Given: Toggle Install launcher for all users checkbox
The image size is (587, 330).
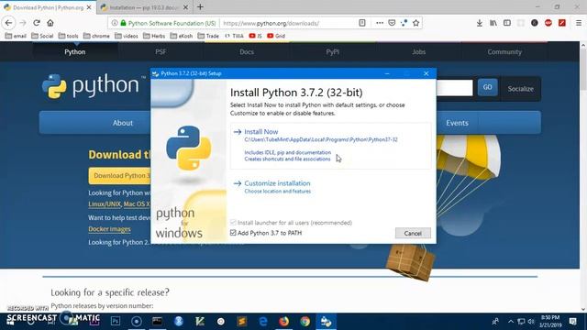Looking at the screenshot, I should point(233,223).
